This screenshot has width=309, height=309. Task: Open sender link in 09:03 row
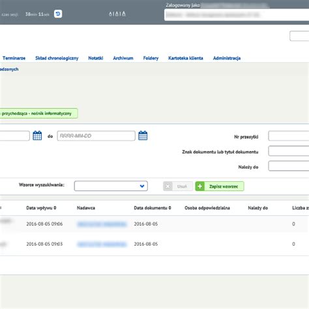click(102, 244)
